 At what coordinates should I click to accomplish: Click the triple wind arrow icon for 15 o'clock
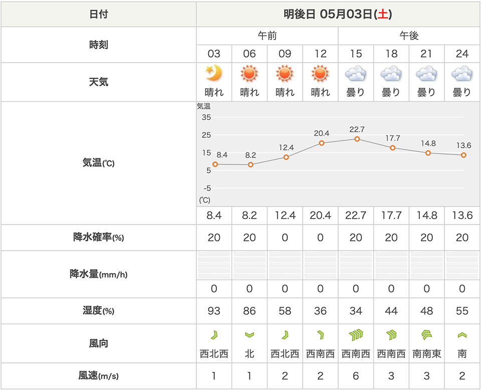[356, 335]
